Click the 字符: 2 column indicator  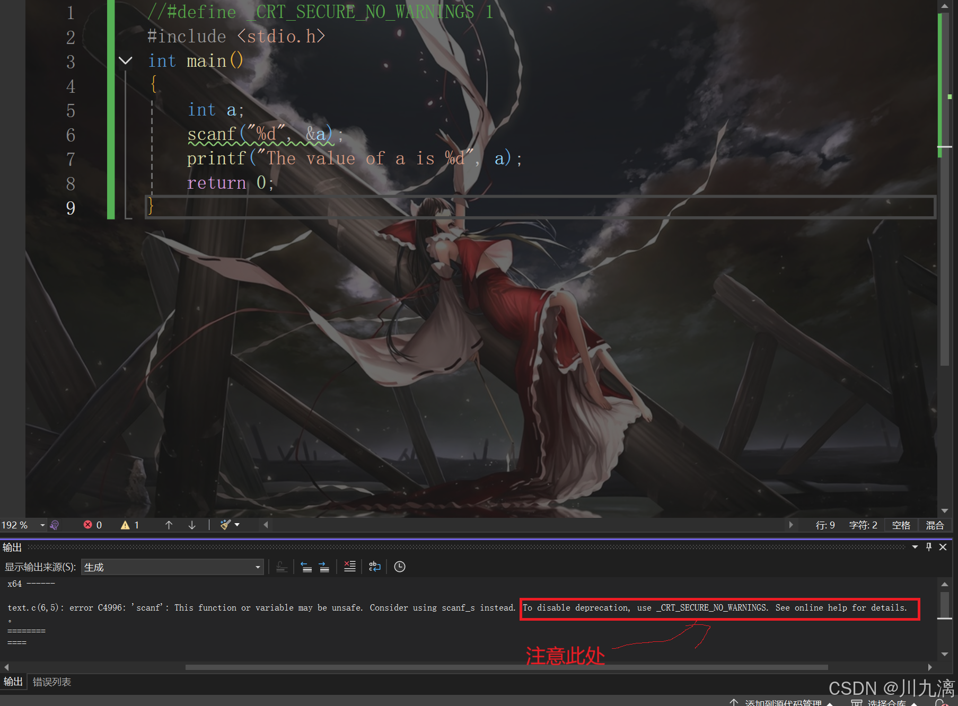point(863,525)
